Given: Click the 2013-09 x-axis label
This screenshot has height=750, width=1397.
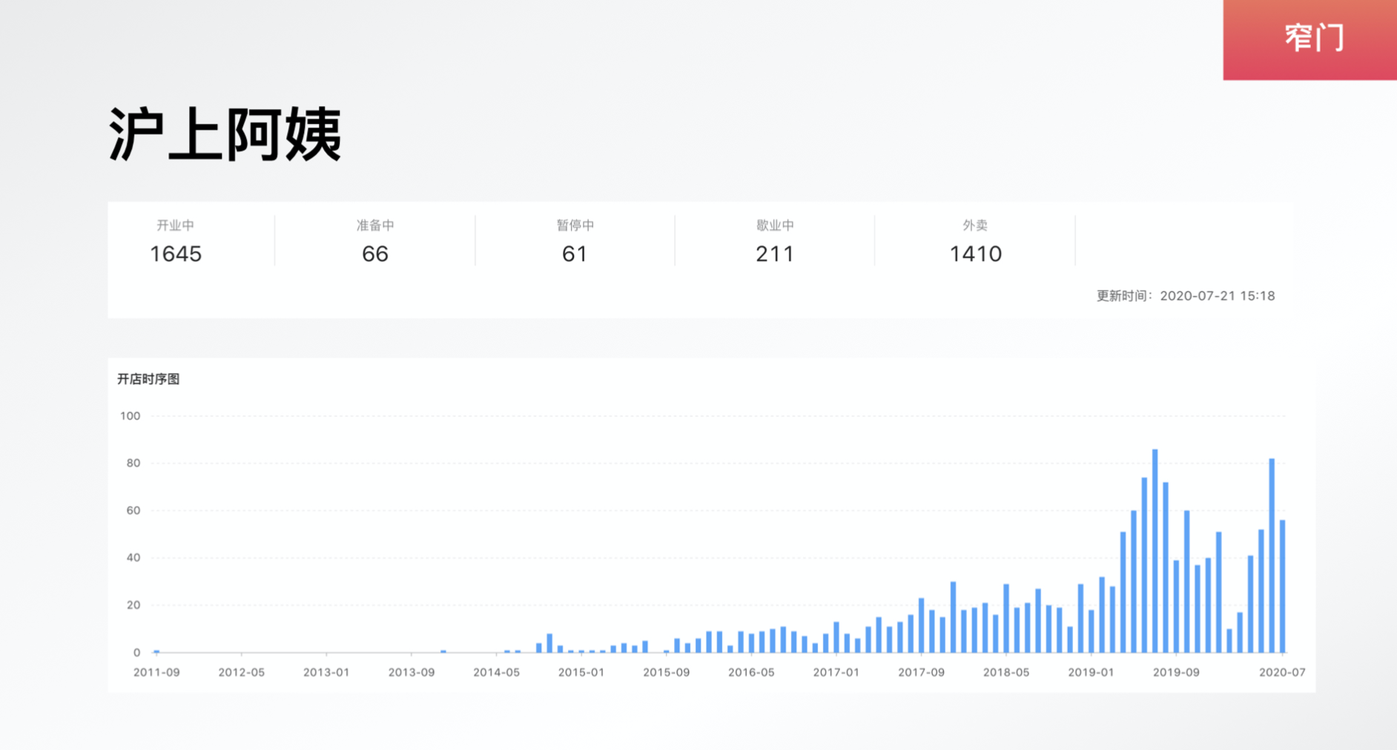Looking at the screenshot, I should tap(412, 672).
